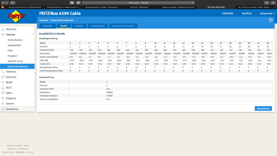Open the Statistik tab
The width and height of the screenshot is (277, 156).
coord(79,26)
